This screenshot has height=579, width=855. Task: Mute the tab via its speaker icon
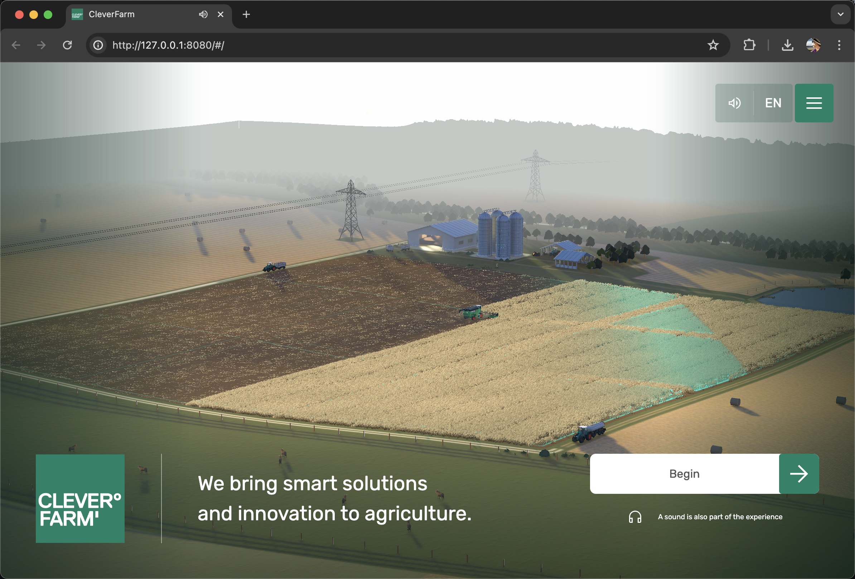[203, 14]
